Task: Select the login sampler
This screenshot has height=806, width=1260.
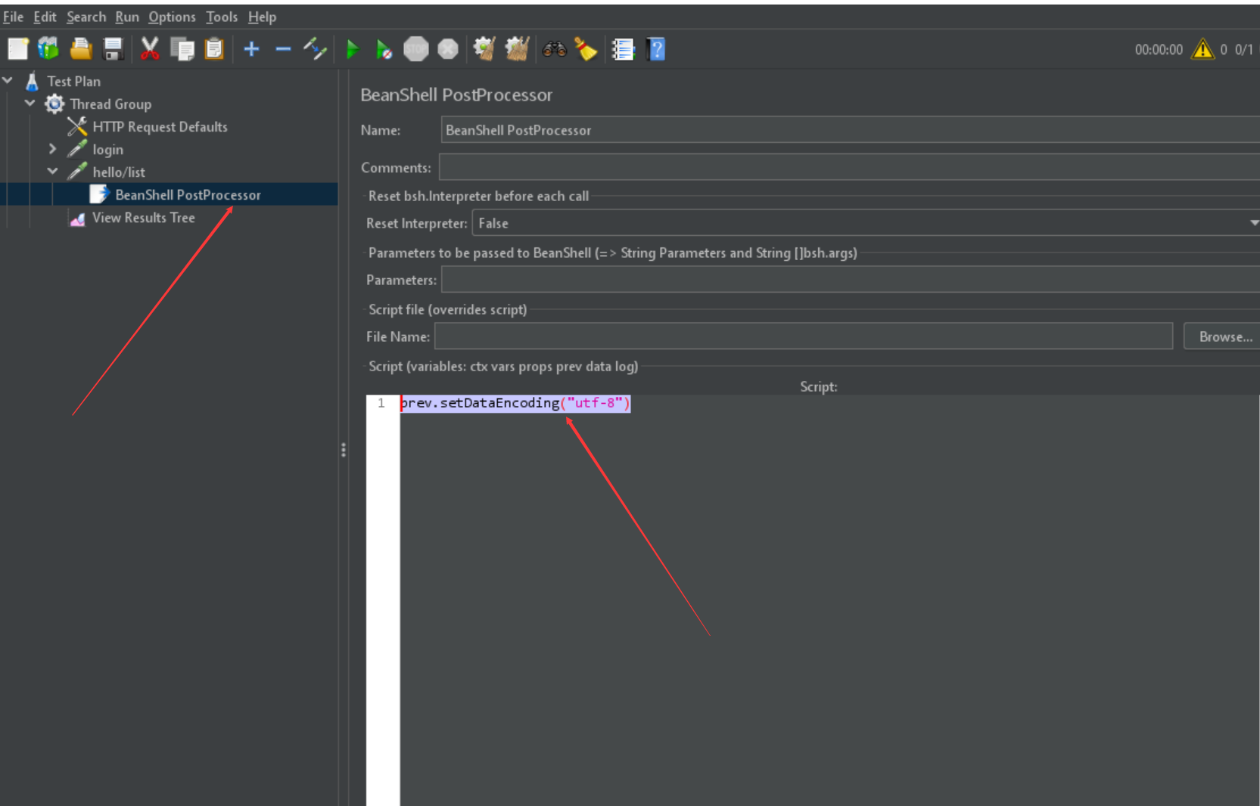Action: click(x=107, y=149)
